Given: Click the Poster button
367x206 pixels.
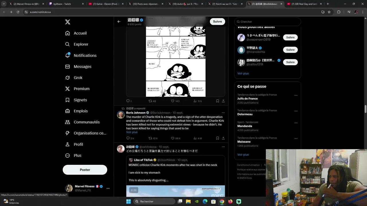Looking at the screenshot, I should tap(85, 170).
